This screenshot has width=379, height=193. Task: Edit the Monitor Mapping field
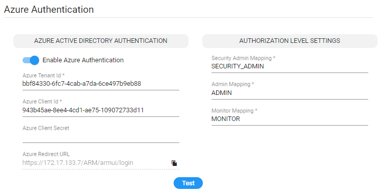289,119
